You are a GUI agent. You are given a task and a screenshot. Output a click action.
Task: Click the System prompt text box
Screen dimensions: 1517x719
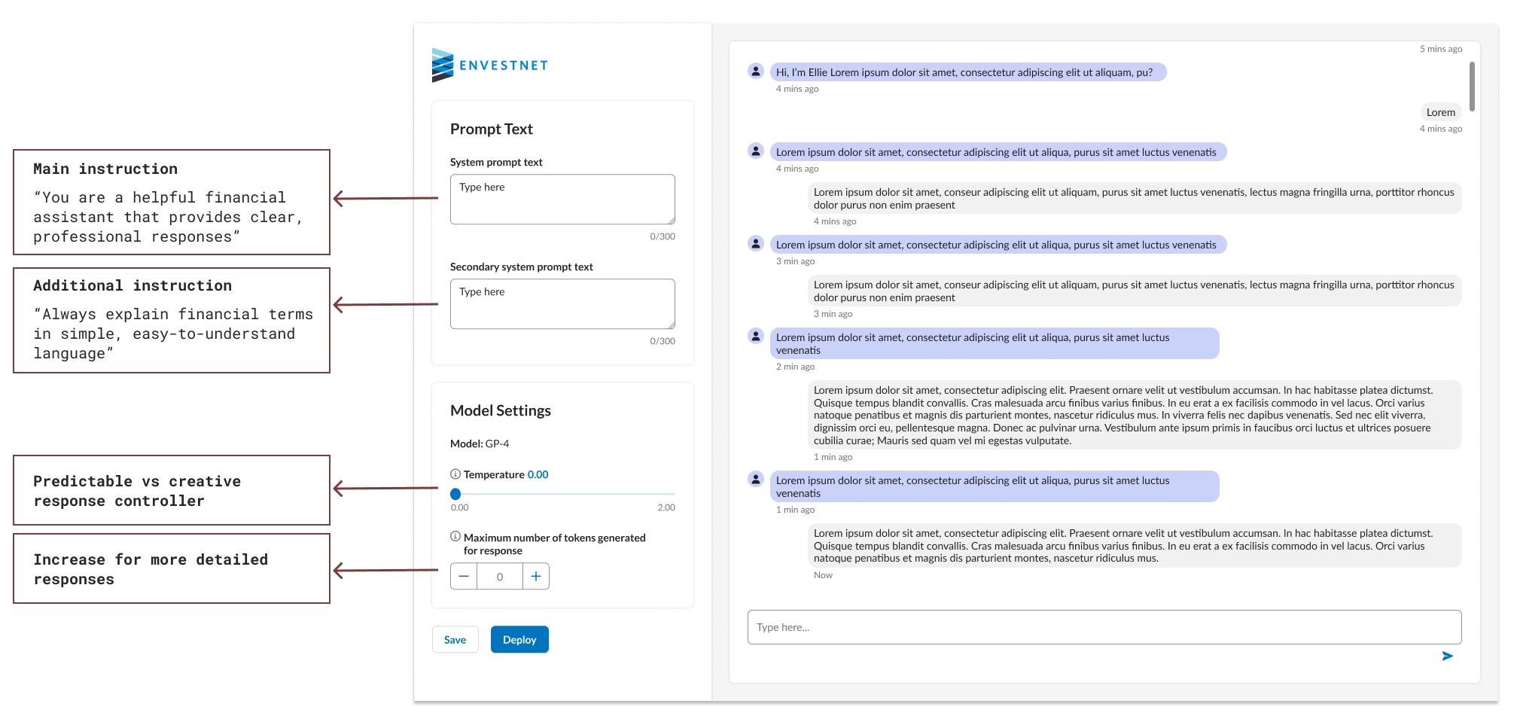click(x=562, y=200)
